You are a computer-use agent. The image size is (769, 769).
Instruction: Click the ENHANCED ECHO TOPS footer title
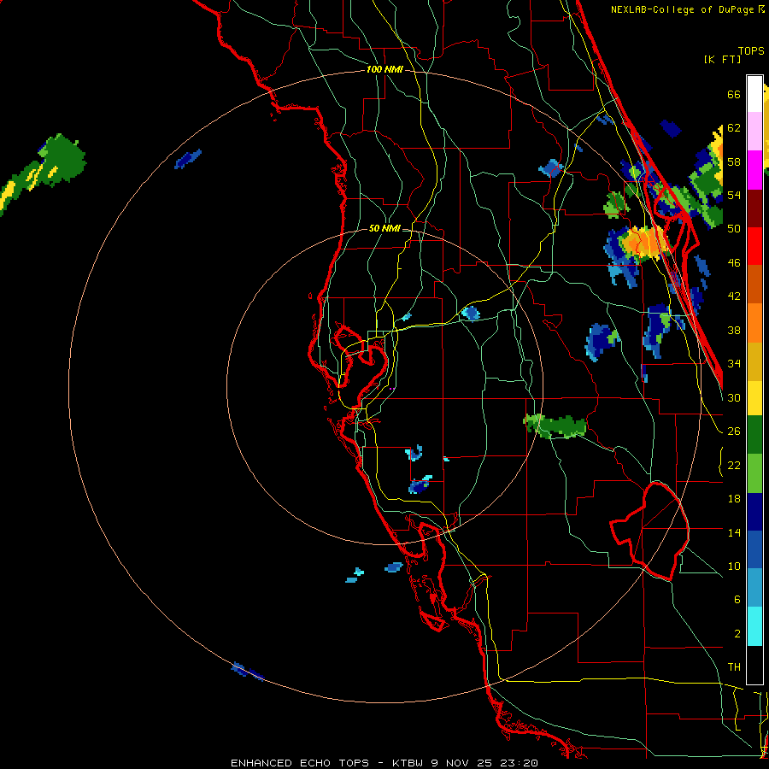(x=300, y=763)
